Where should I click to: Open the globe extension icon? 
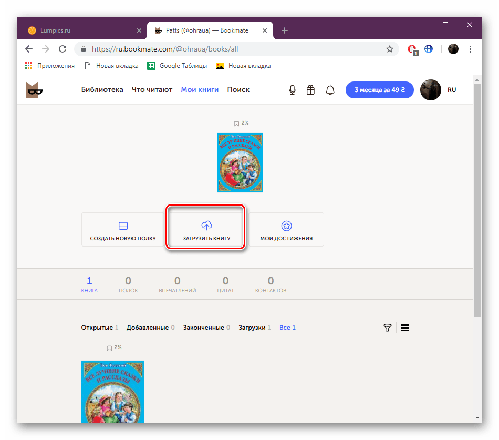pos(429,49)
